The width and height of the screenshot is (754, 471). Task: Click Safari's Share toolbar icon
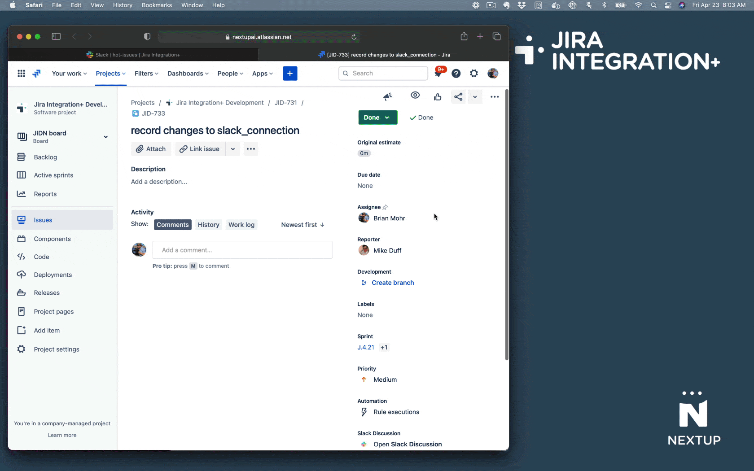pyautogui.click(x=464, y=36)
